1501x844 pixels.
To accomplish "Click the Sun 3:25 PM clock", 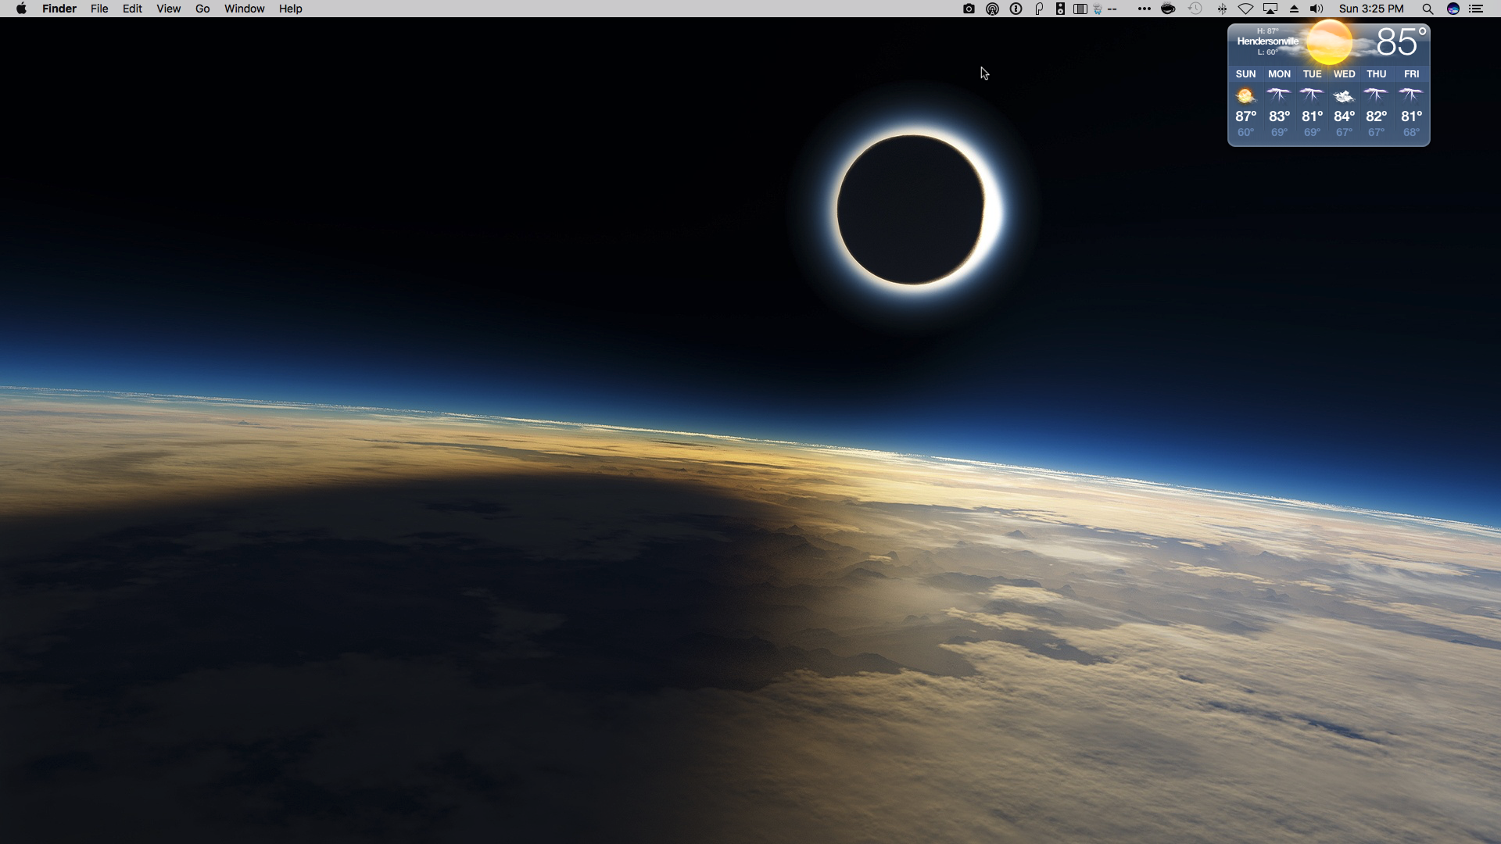I will click(1371, 9).
